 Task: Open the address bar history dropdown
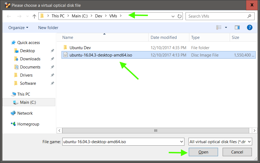pos(173,16)
